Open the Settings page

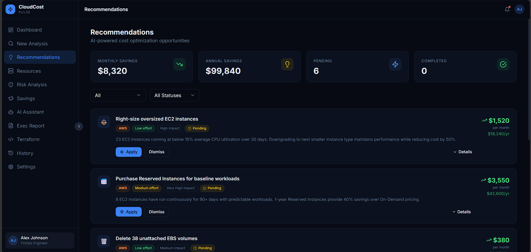(x=40, y=167)
